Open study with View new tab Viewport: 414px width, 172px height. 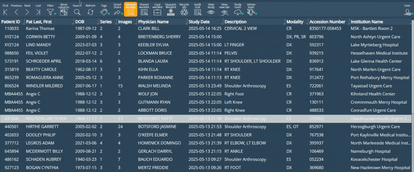(225, 12)
